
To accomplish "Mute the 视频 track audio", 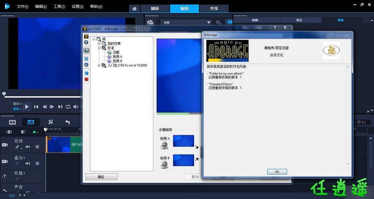I will tap(28, 147).
